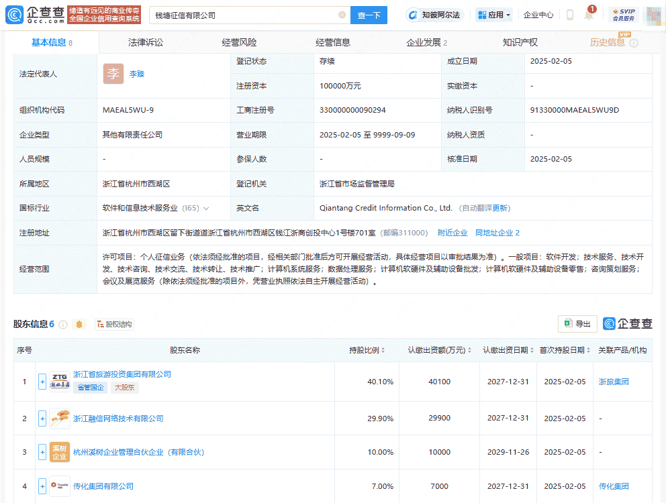Open the 股权结构 equity structure icon
The height and width of the screenshot is (503, 666).
coord(114,324)
